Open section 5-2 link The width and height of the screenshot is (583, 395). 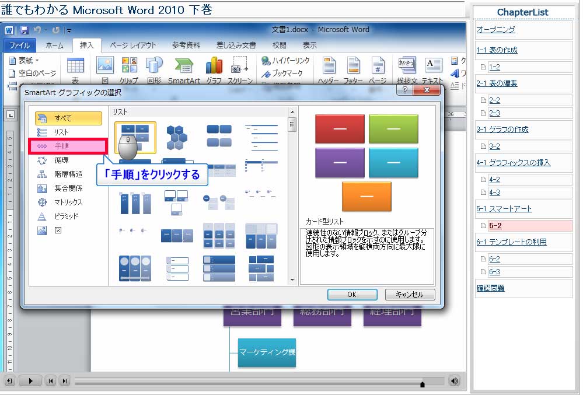pyautogui.click(x=495, y=226)
